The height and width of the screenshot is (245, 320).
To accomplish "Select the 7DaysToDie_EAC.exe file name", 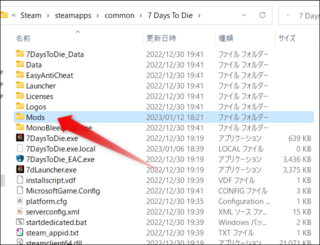I will click(60, 159).
